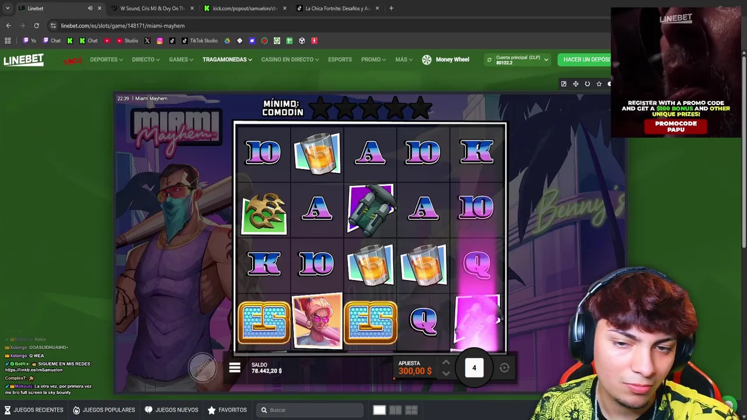Open X (Twitter) bookmark
Viewport: 747px width, 420px height.
pyautogui.click(x=147, y=41)
